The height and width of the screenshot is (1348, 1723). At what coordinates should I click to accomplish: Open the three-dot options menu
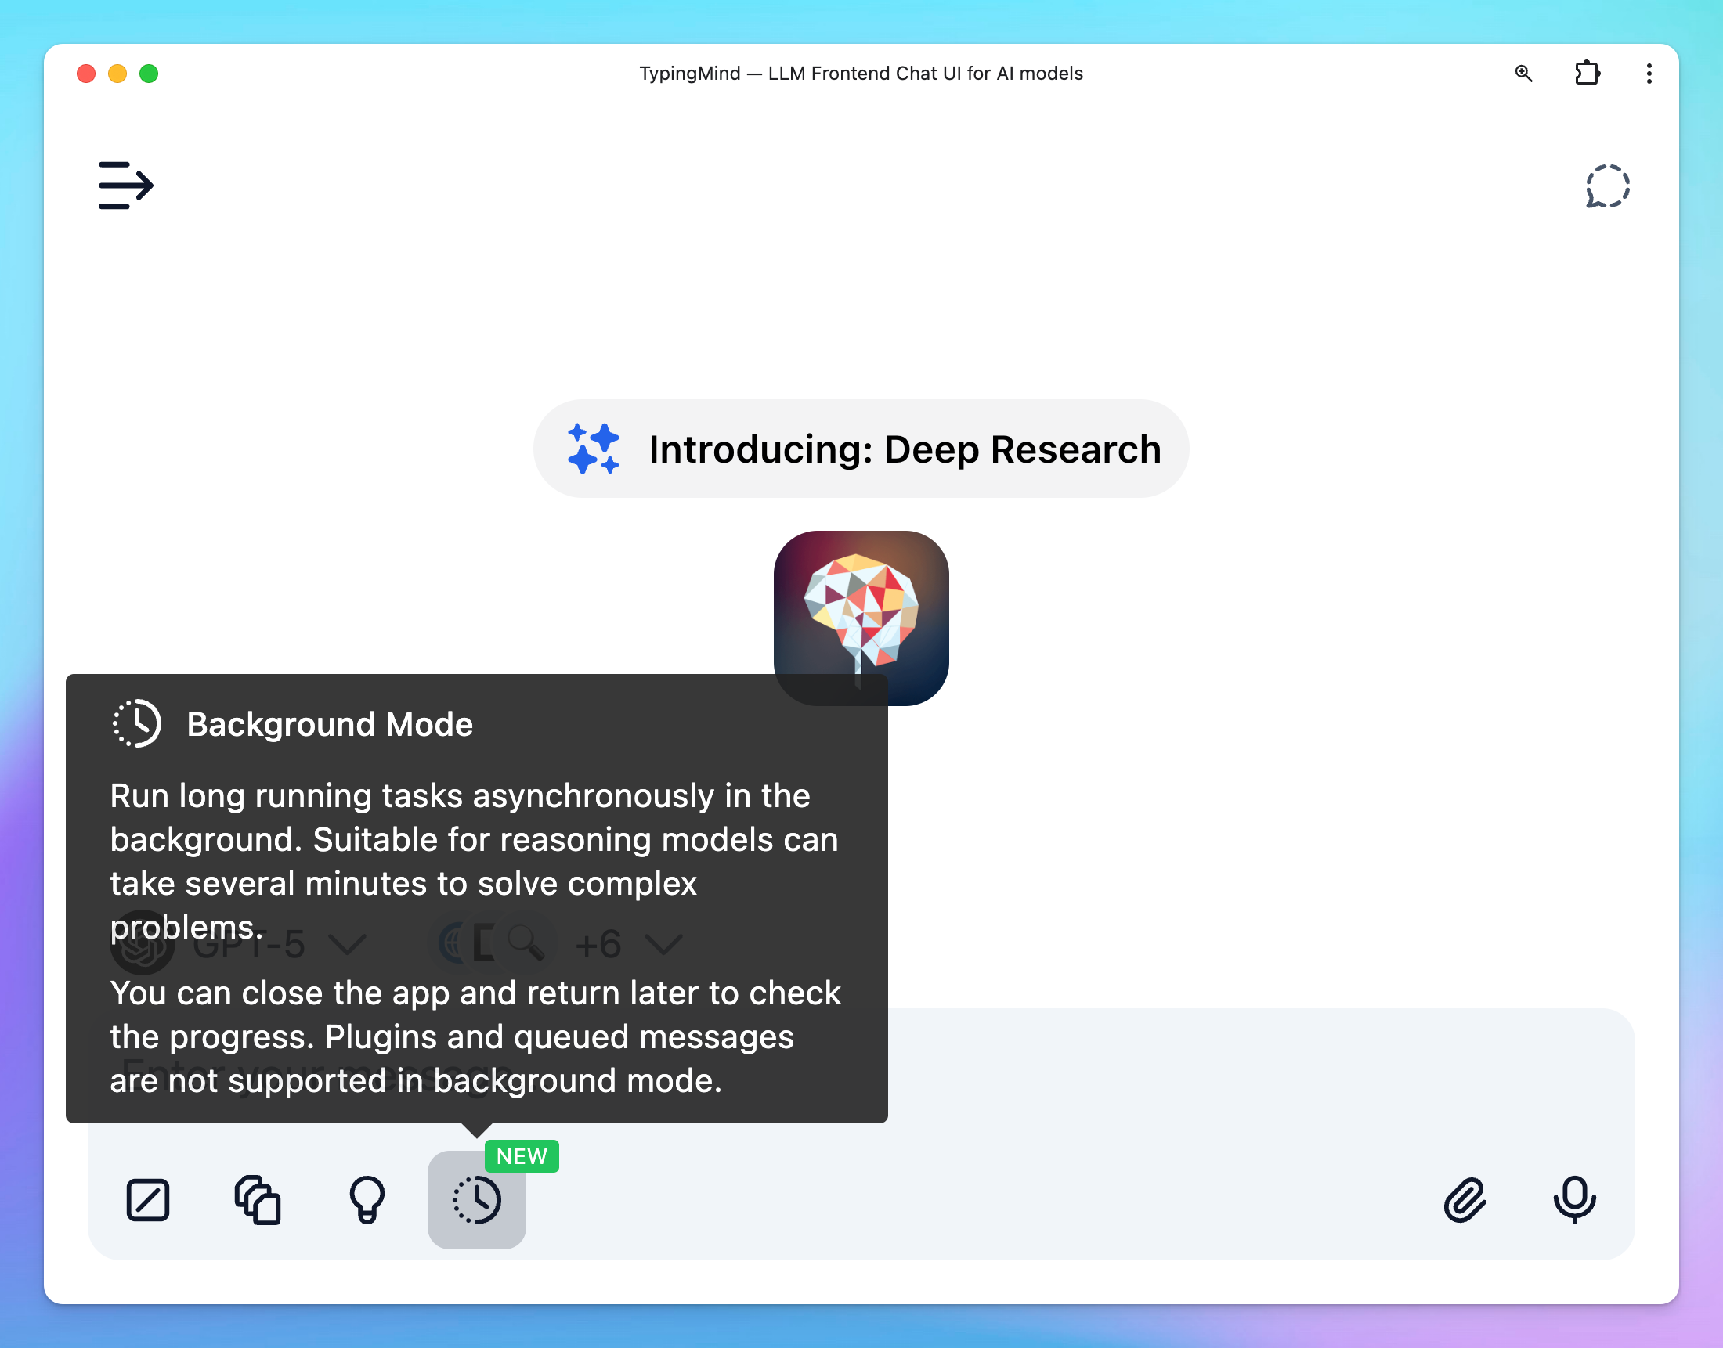click(1648, 74)
